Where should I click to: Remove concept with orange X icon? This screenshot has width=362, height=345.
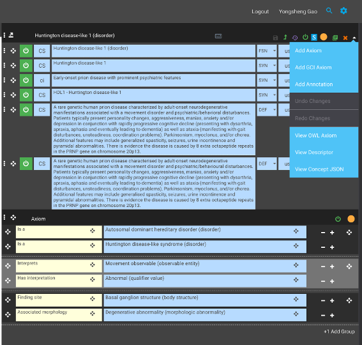(x=345, y=38)
